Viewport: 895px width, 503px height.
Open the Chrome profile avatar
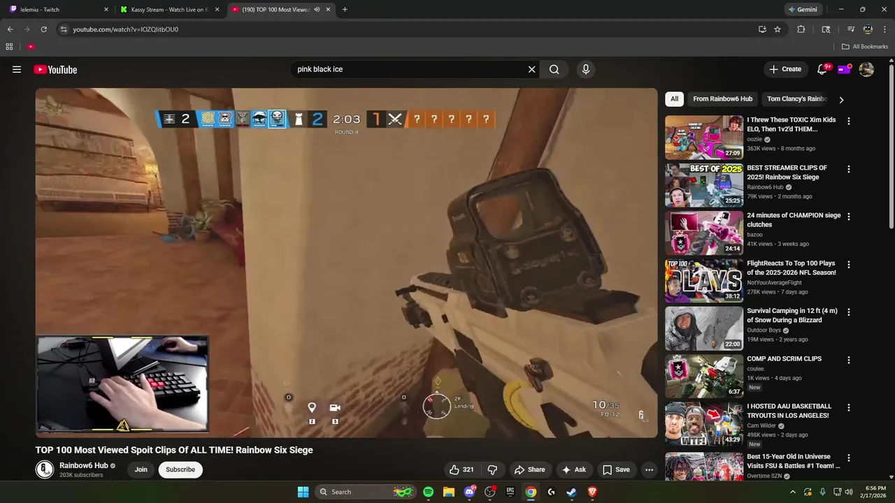coord(868,29)
